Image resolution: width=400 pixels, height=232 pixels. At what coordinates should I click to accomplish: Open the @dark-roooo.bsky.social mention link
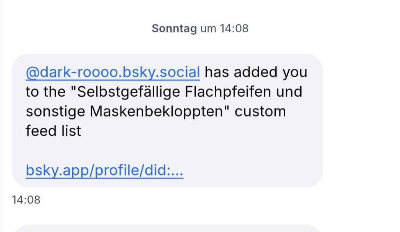pos(113,72)
